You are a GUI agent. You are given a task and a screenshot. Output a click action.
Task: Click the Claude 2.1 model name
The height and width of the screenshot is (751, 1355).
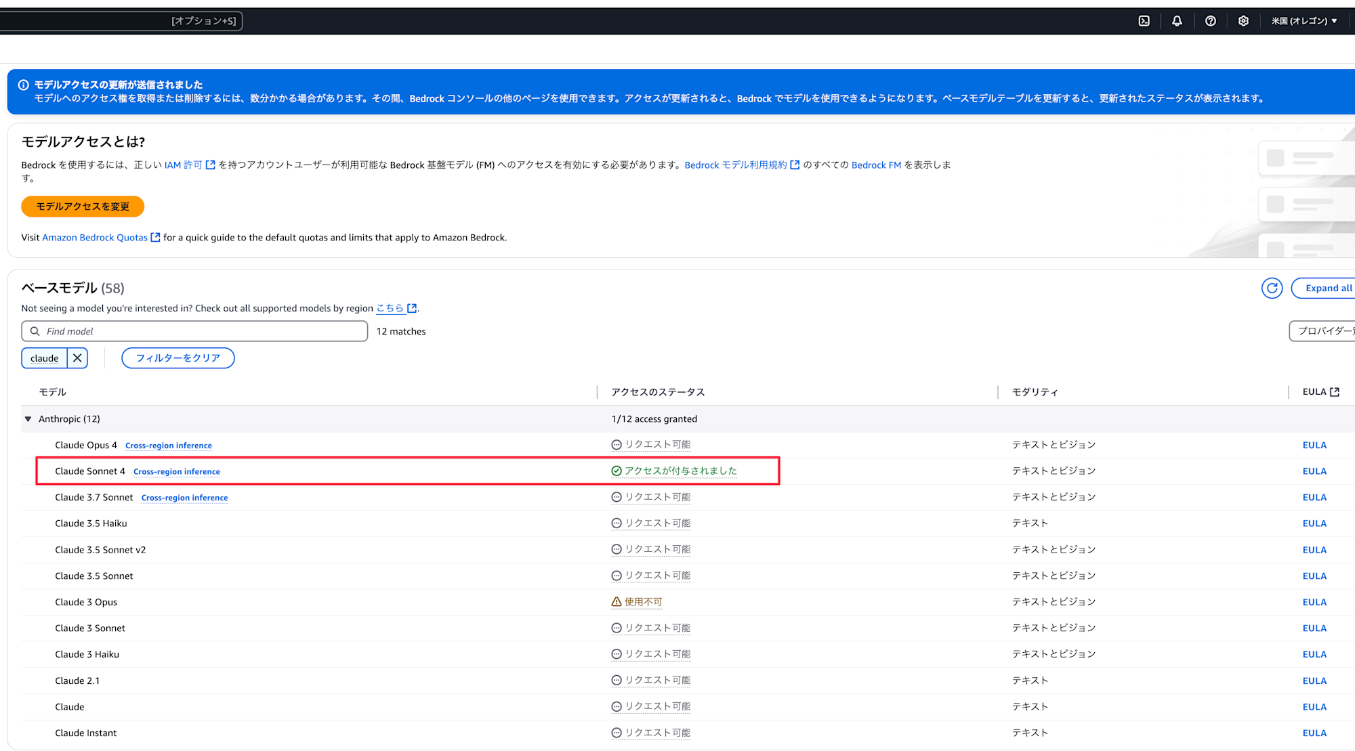point(77,681)
